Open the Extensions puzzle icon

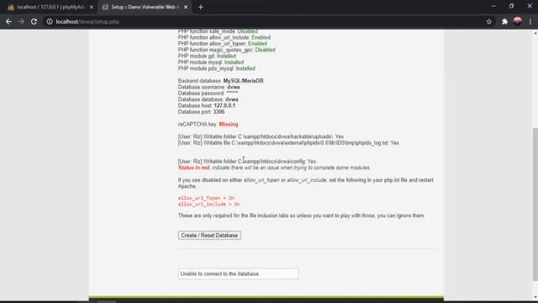(x=504, y=22)
